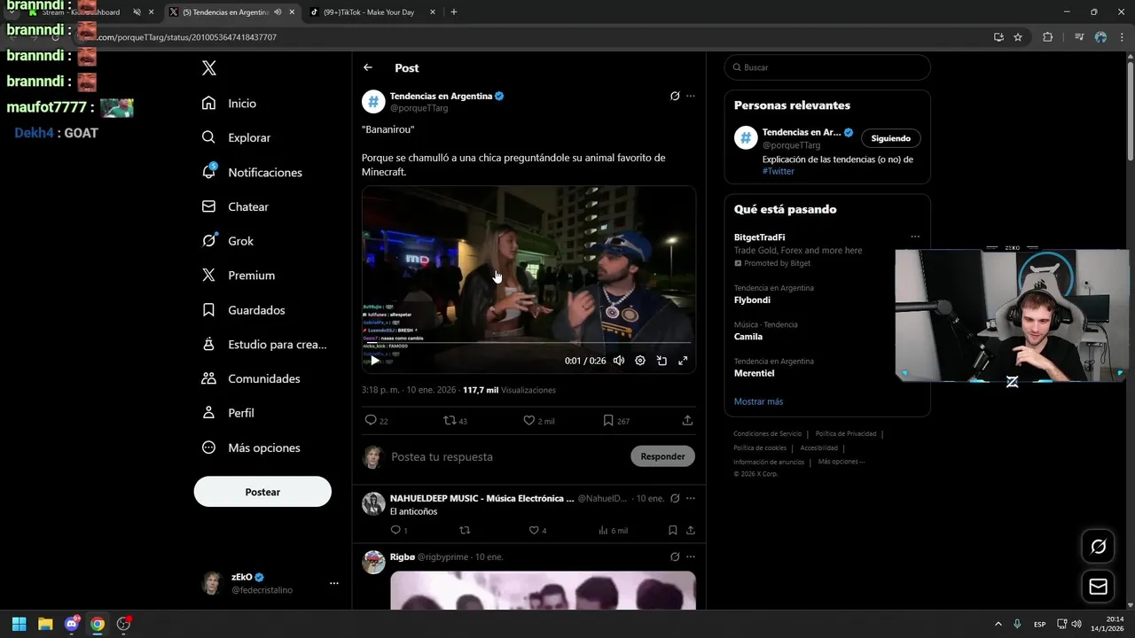This screenshot has width=1135, height=638.
Task: Bookmark NAHUELDEEP's comment
Action: tap(673, 530)
